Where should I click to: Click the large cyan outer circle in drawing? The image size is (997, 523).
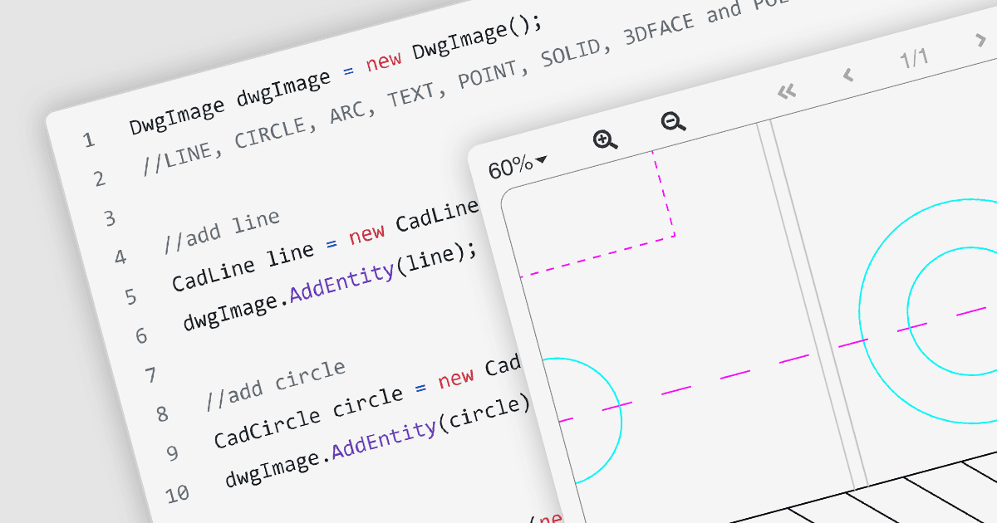pos(928,311)
